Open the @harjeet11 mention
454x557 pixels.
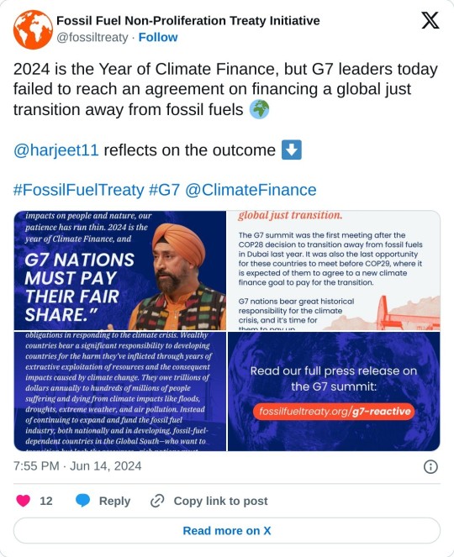[55, 150]
